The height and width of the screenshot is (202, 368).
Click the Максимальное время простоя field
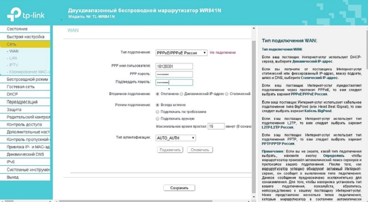point(216,126)
